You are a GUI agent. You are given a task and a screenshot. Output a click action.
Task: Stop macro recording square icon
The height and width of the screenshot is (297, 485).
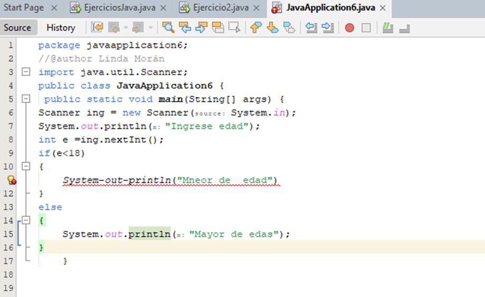pyautogui.click(x=366, y=28)
